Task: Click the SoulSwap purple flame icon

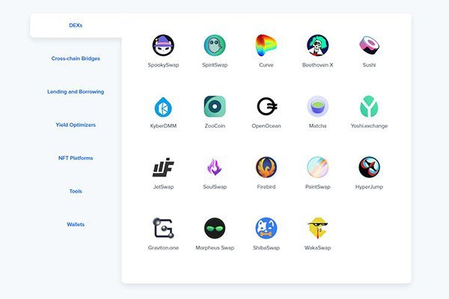Action: click(x=215, y=167)
